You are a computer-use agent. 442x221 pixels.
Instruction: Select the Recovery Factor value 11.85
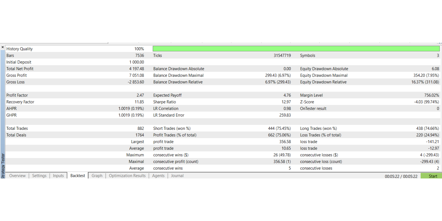pyautogui.click(x=139, y=102)
